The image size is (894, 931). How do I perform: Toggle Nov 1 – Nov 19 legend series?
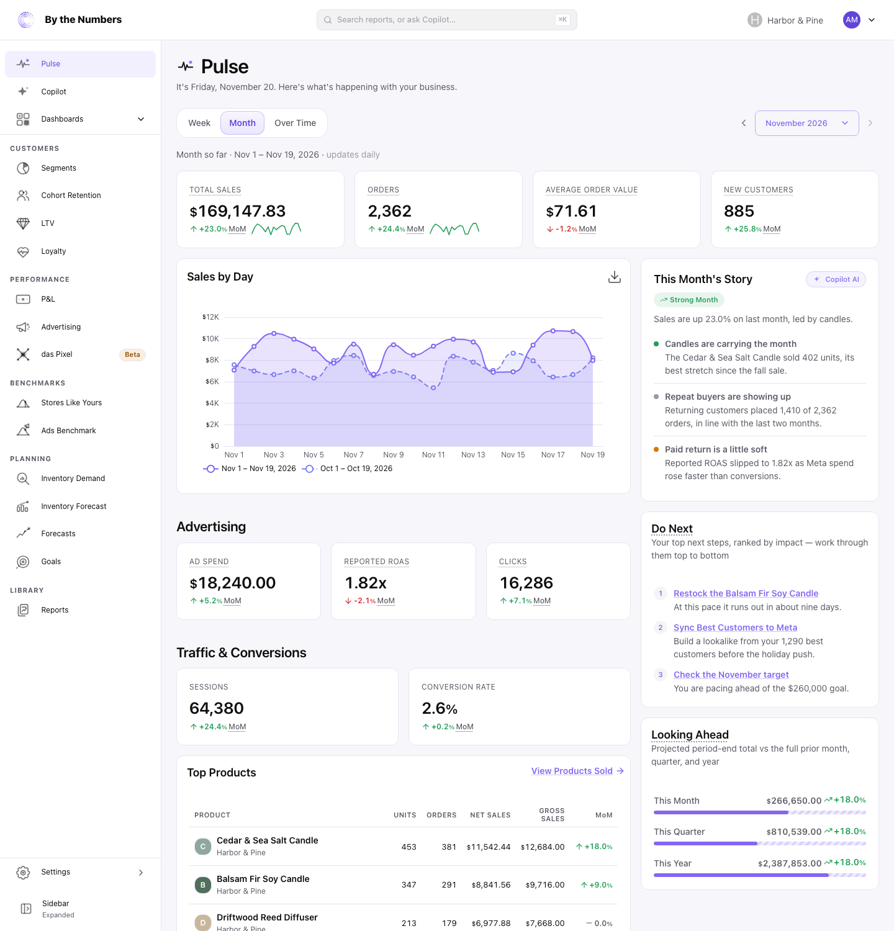pyautogui.click(x=250, y=469)
